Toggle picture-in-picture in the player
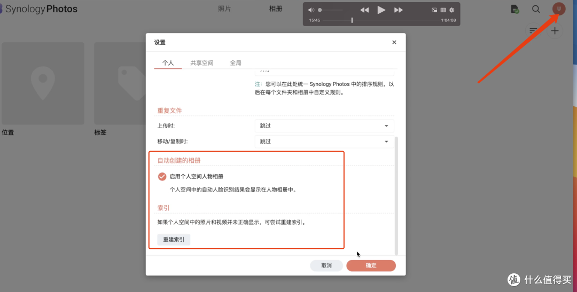 click(x=434, y=10)
